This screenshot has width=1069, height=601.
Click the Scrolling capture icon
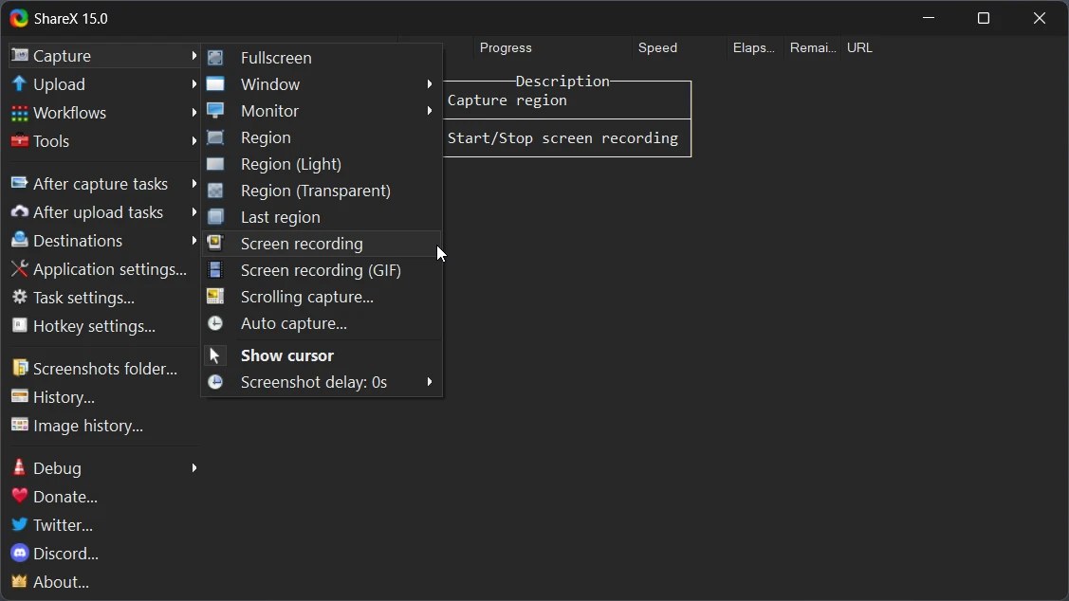coord(215,297)
